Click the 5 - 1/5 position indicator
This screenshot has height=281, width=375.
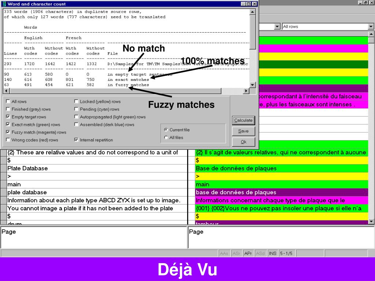pyautogui.click(x=286, y=253)
